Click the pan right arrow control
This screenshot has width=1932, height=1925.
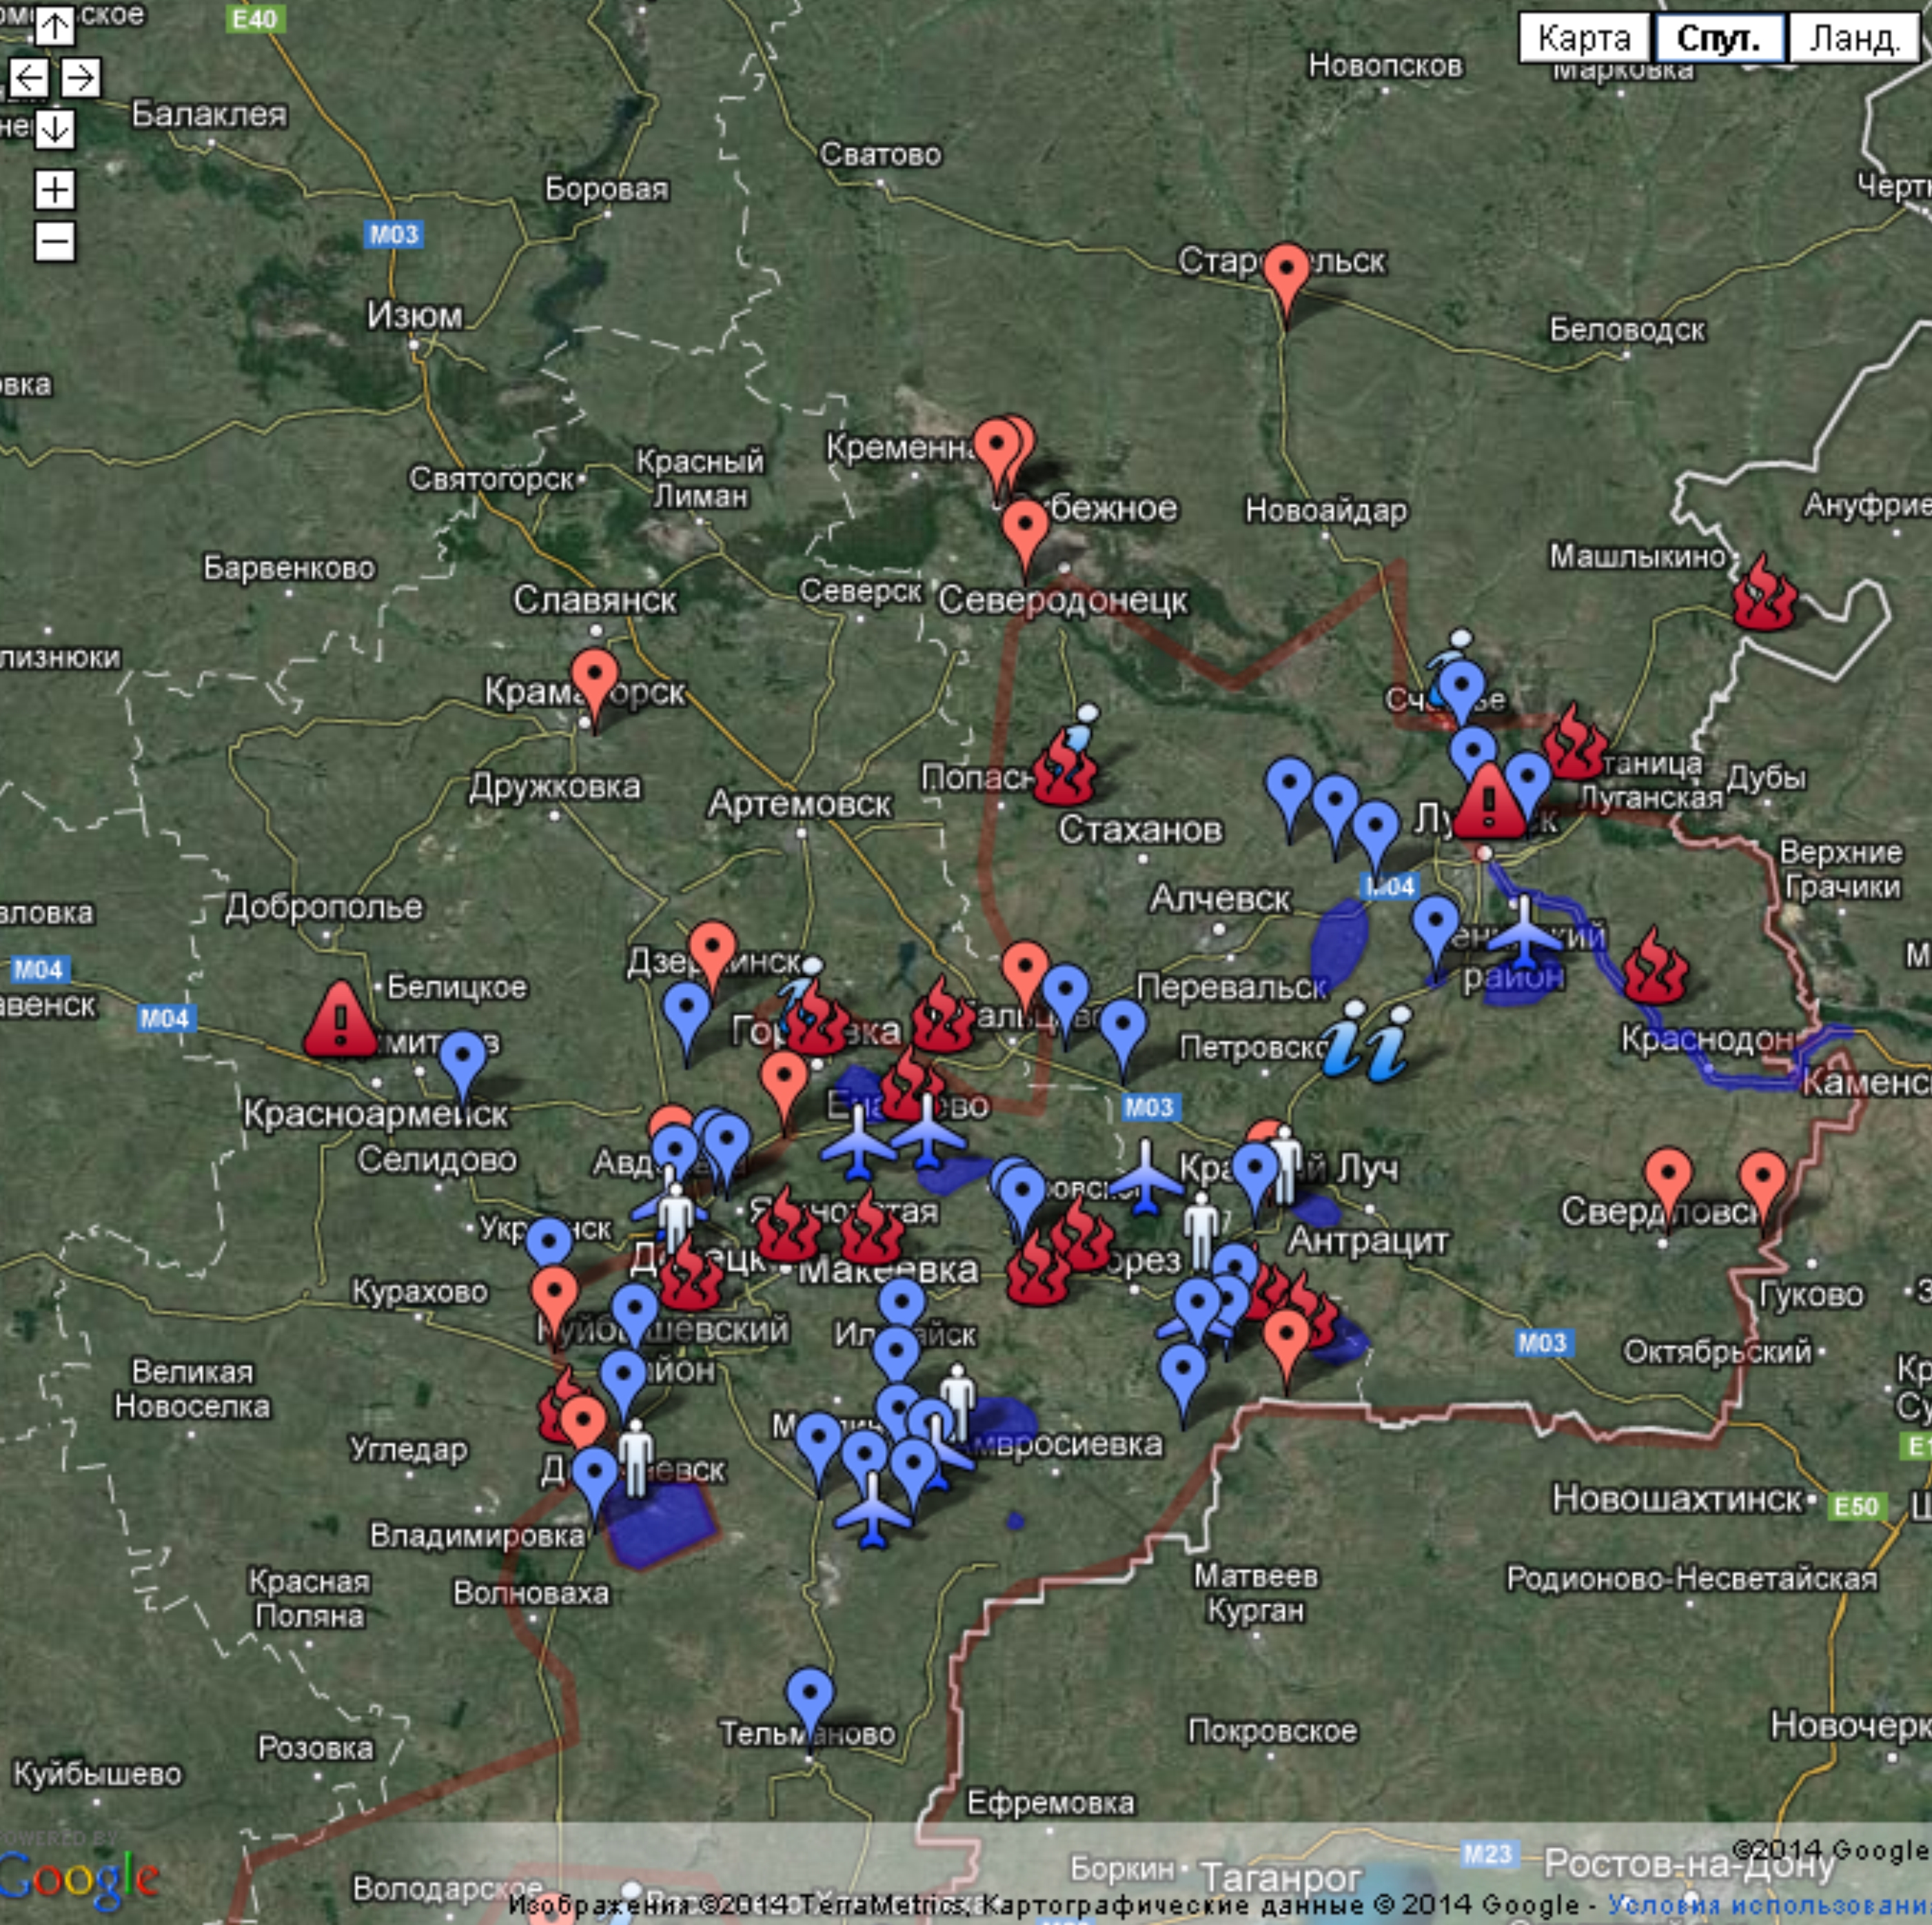tap(81, 77)
